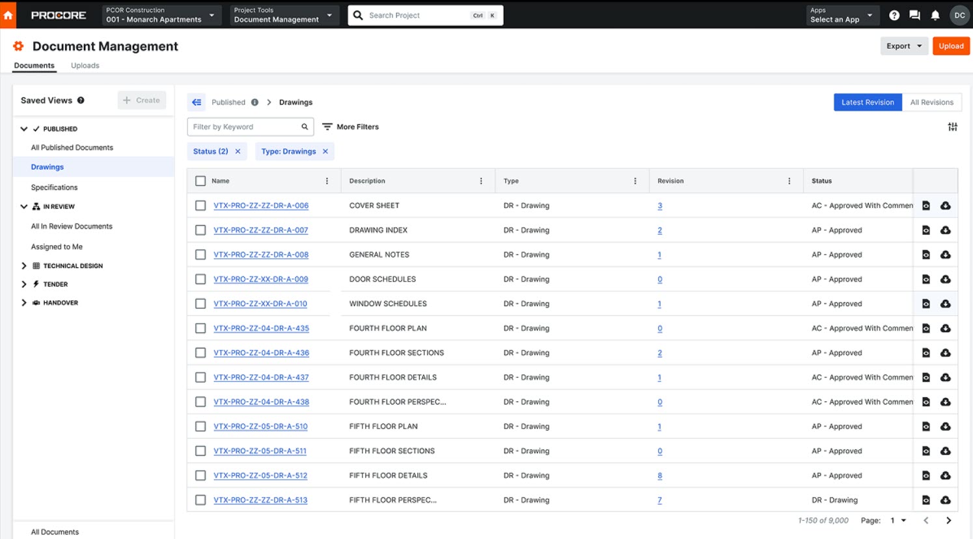Select the FOURTH FLOOR PLAN row checkbox

tap(200, 328)
